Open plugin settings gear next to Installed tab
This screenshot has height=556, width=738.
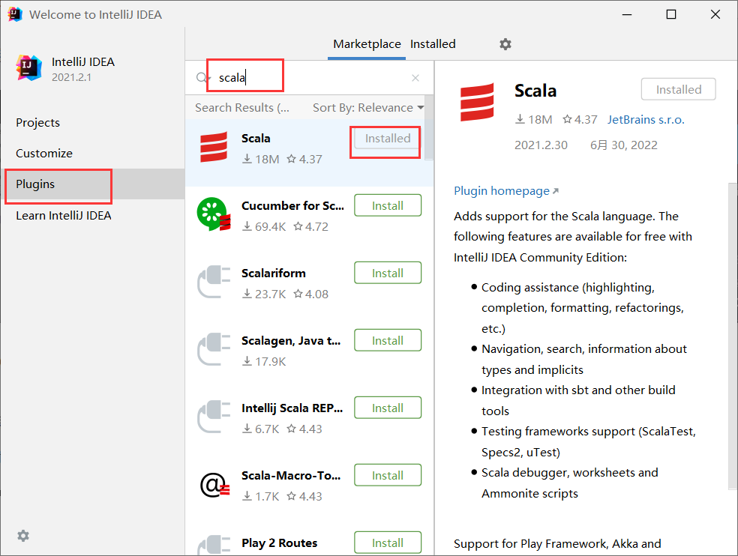pyautogui.click(x=505, y=44)
